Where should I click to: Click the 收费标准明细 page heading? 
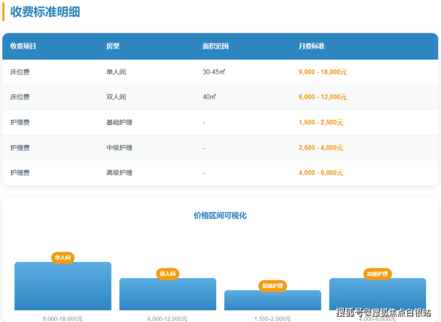pos(45,12)
